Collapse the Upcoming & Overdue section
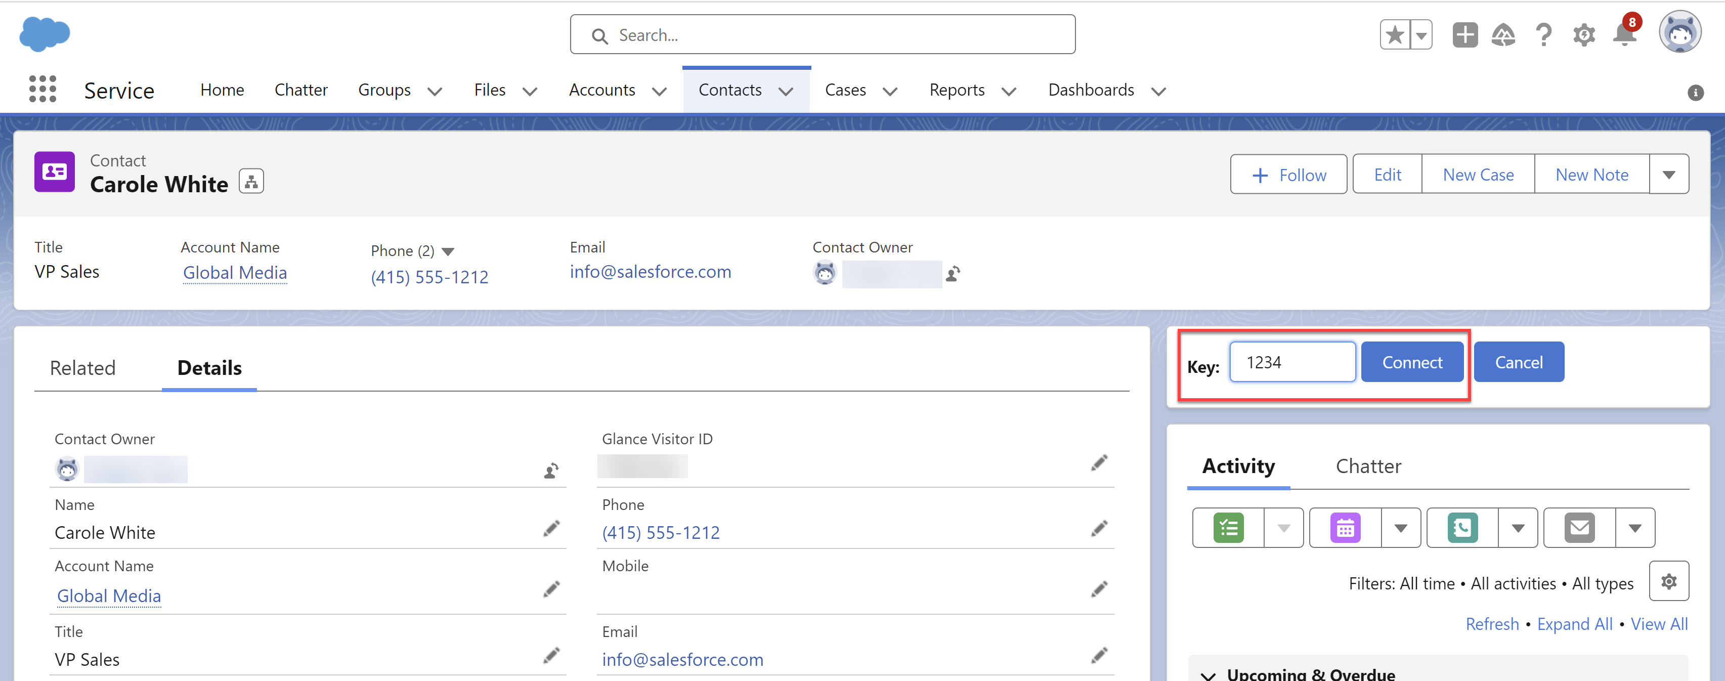Viewport: 1725px width, 681px height. point(1208,675)
